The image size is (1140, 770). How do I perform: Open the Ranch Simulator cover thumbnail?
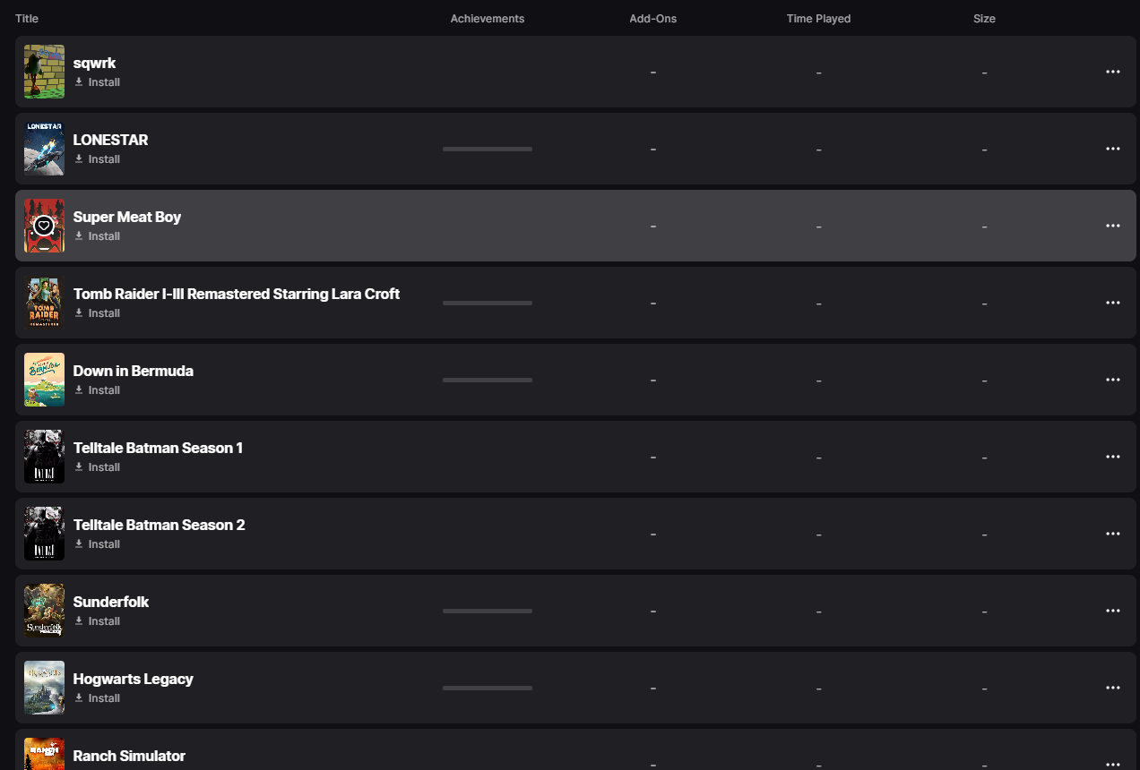click(x=44, y=754)
